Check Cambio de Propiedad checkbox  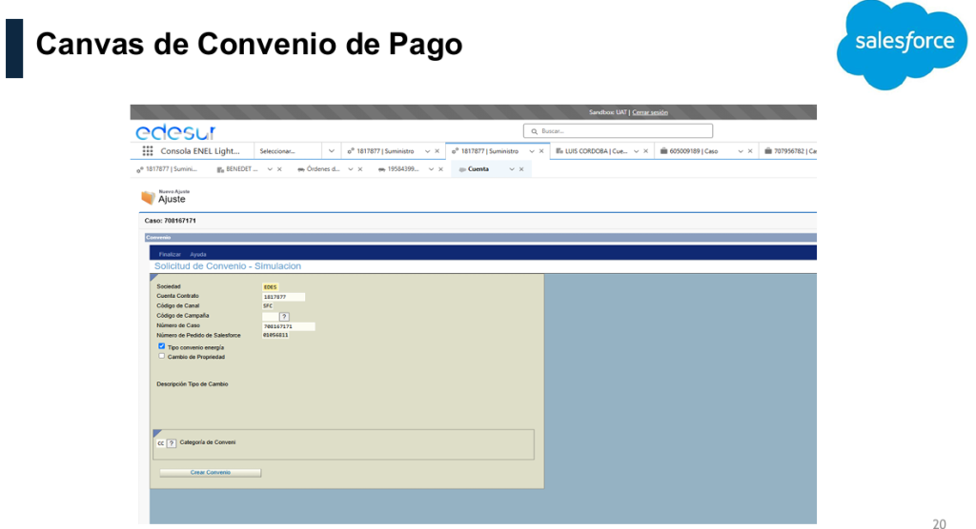(x=162, y=356)
